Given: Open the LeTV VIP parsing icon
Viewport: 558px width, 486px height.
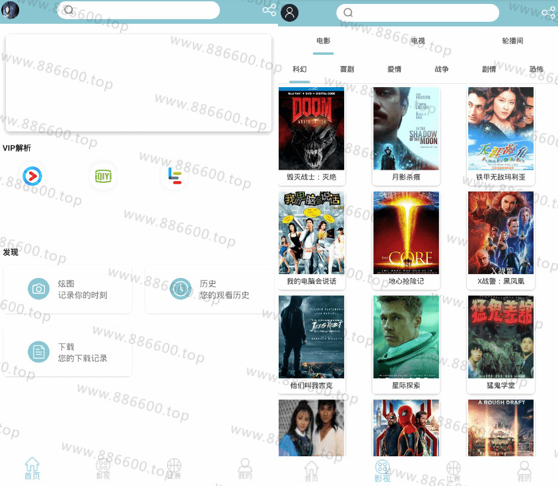Looking at the screenshot, I should (x=174, y=176).
